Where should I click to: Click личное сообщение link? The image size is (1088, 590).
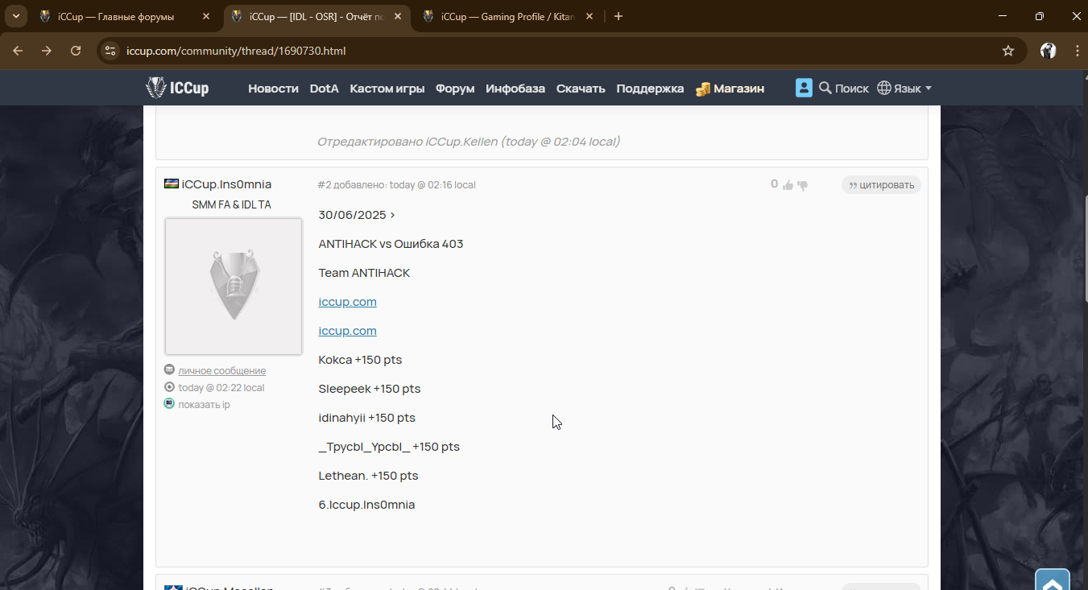(222, 371)
